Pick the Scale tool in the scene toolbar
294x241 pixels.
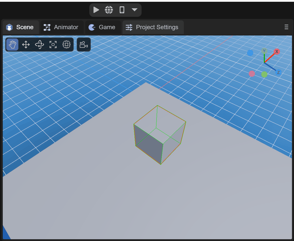coord(53,45)
